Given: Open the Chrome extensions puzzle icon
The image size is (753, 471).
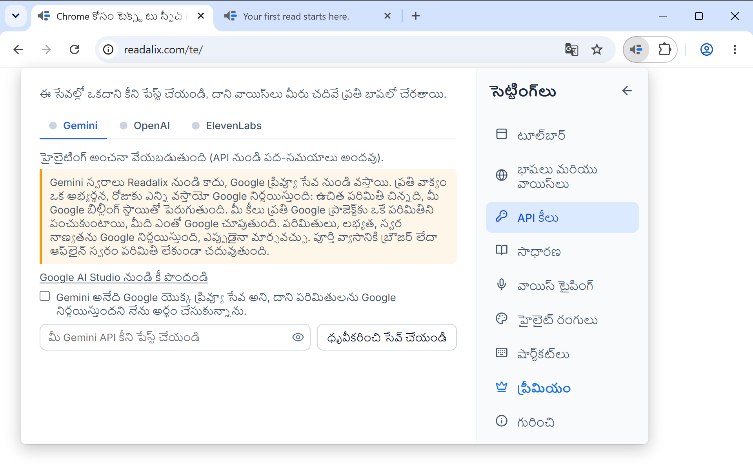Looking at the screenshot, I should pyautogui.click(x=664, y=49).
